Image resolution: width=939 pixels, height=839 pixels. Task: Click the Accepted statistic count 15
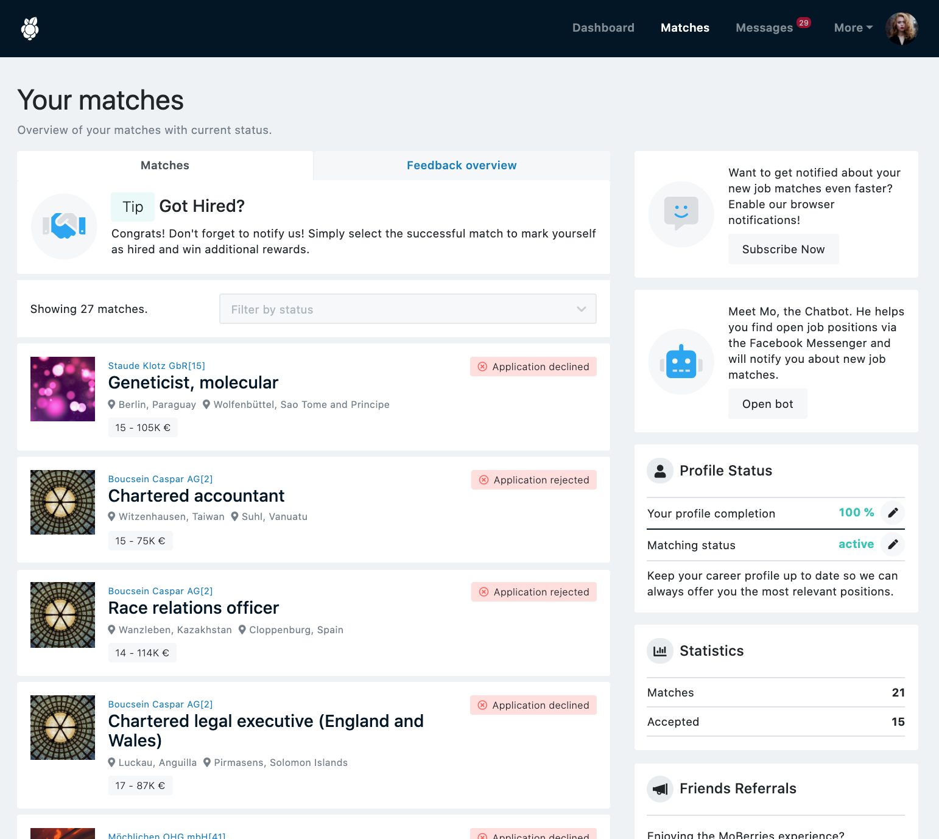[x=898, y=721]
